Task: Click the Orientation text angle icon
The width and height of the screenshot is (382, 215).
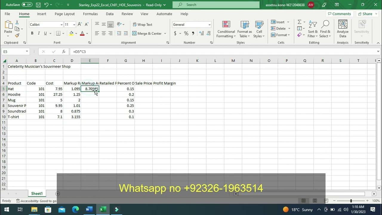Action: [119, 24]
